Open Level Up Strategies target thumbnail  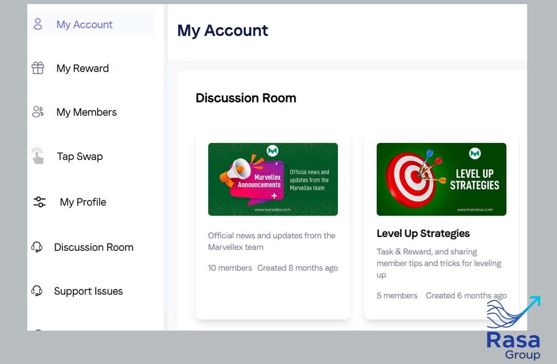[441, 179]
